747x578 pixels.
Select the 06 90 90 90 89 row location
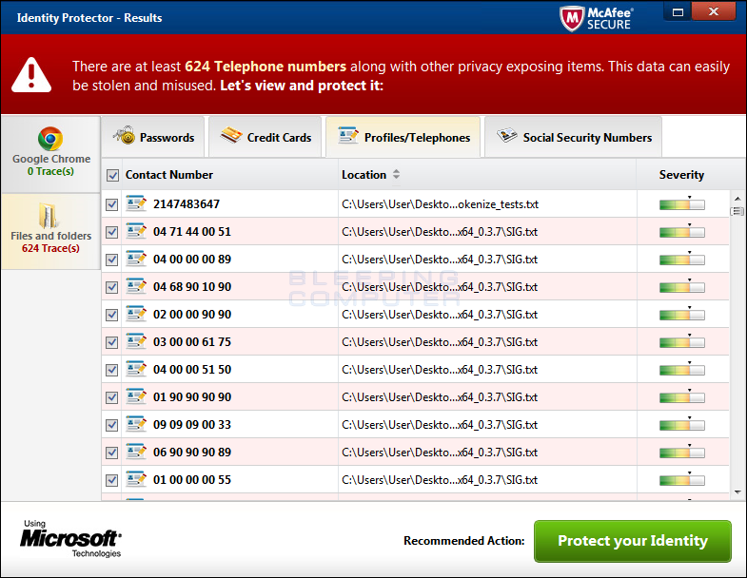[x=440, y=453]
